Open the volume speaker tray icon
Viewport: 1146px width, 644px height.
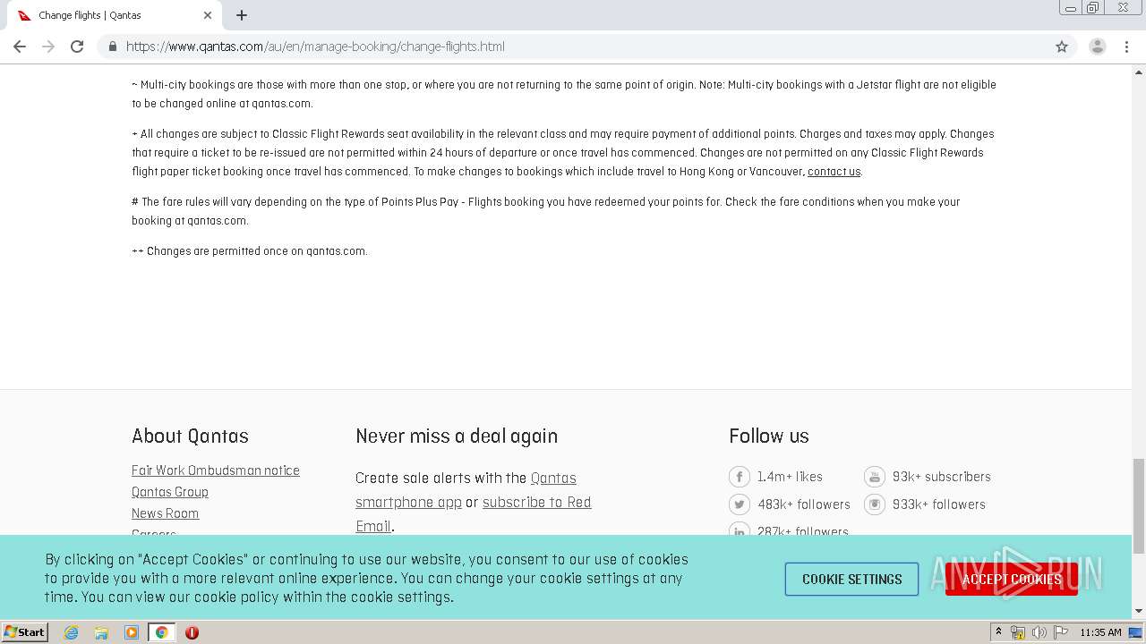pos(1039,632)
